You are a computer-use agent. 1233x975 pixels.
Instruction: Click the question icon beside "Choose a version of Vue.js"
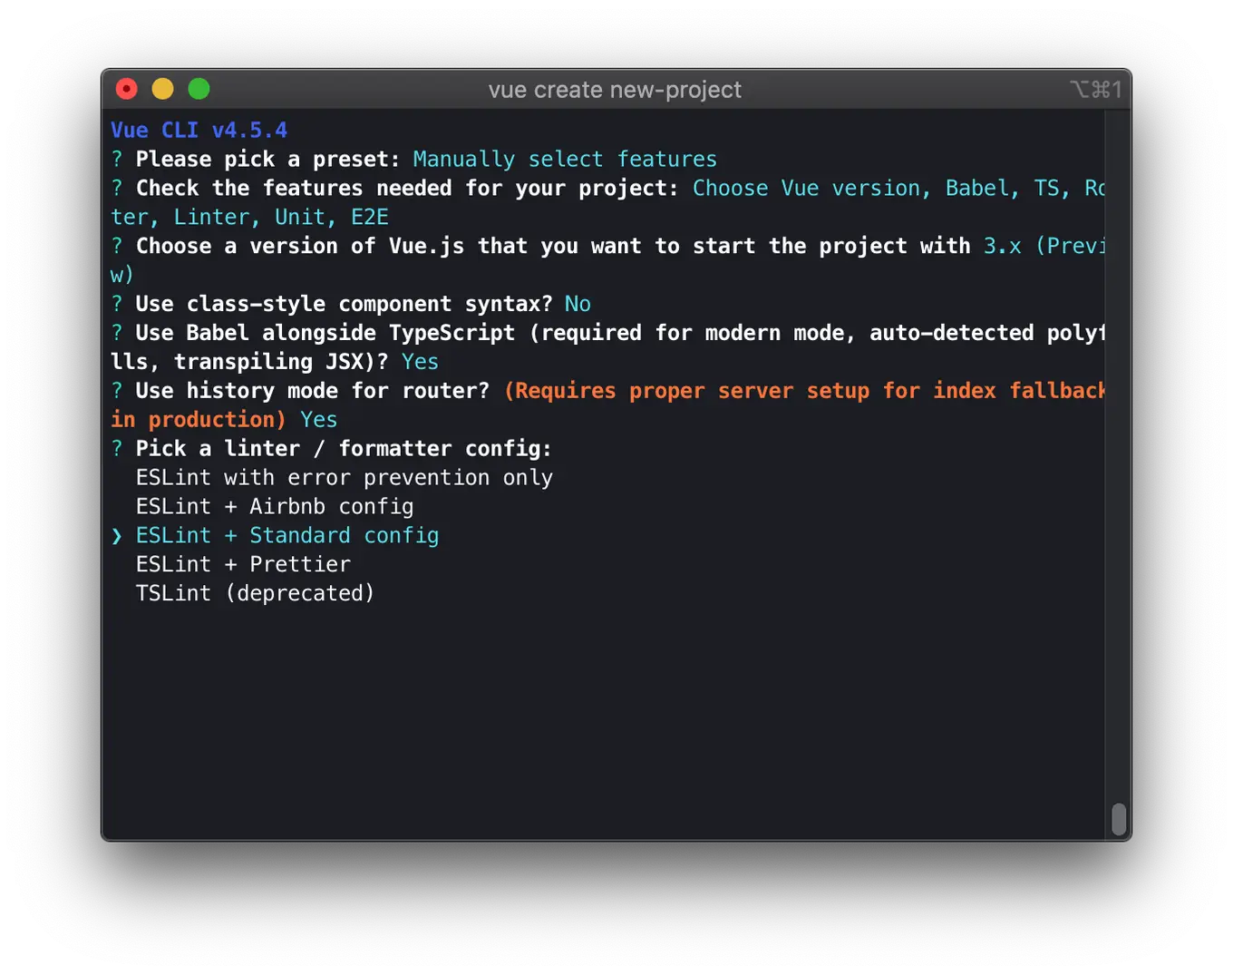pos(116,246)
